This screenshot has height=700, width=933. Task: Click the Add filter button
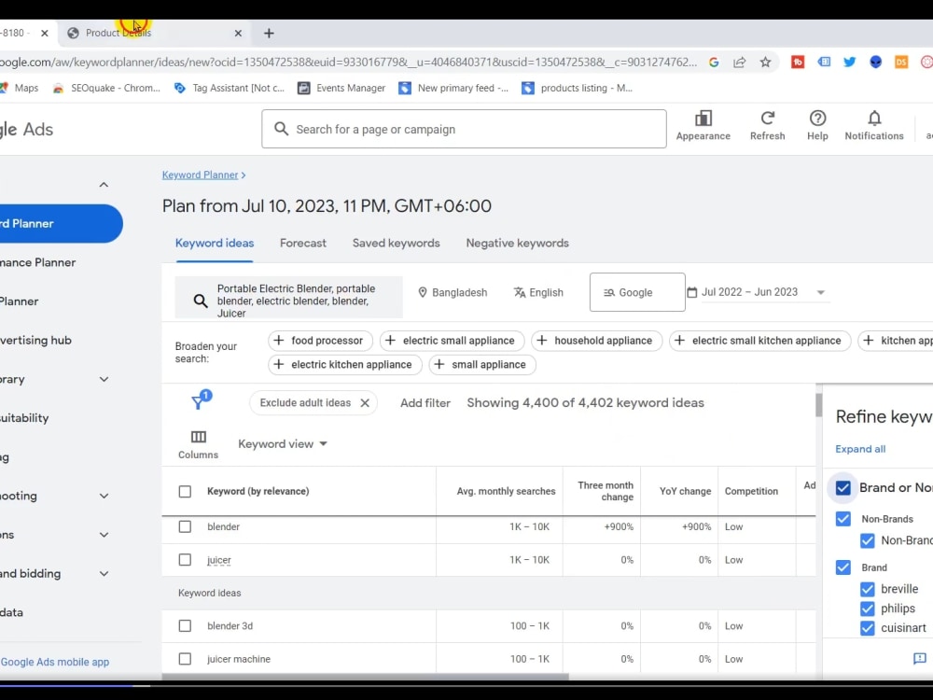pos(425,403)
